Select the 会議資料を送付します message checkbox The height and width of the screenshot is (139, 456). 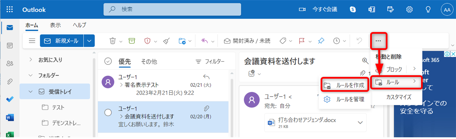(108, 113)
